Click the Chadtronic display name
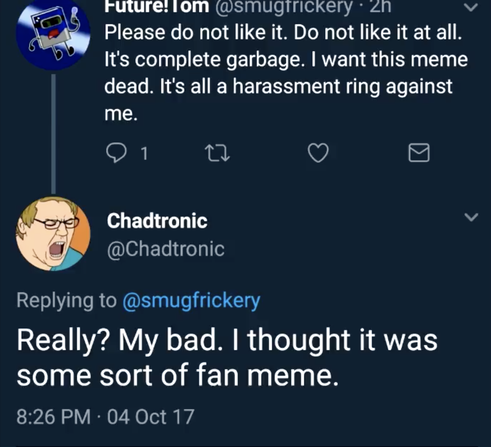The width and height of the screenshot is (491, 447). [x=157, y=220]
